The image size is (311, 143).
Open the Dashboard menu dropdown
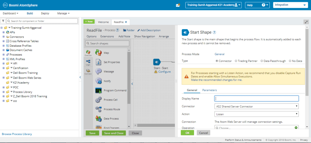[11, 13]
